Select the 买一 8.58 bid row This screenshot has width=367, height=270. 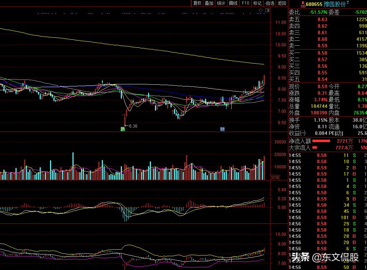coord(328,53)
